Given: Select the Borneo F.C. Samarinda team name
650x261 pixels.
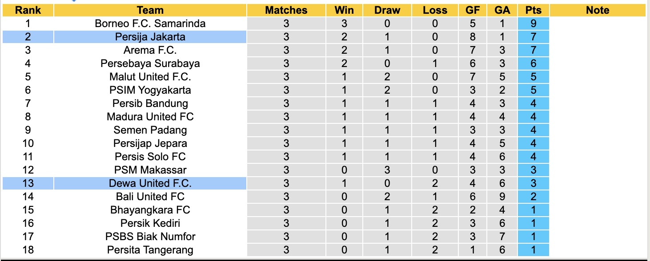Looking at the screenshot, I should tap(150, 24).
